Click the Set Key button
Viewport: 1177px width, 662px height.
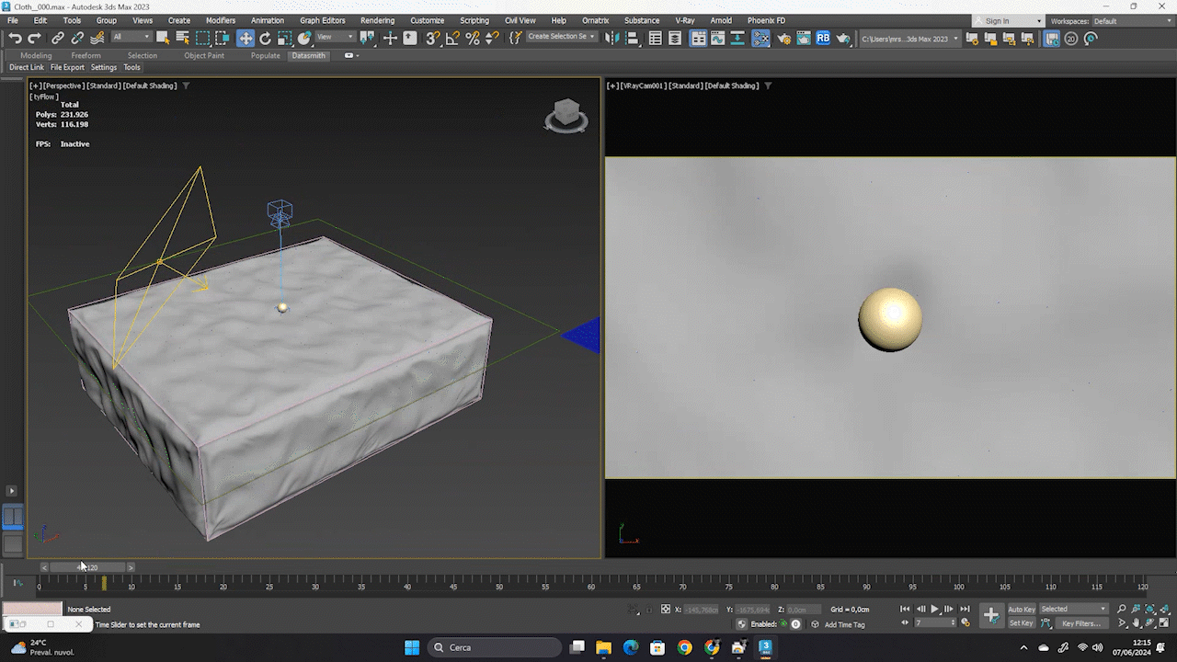pyautogui.click(x=1022, y=623)
